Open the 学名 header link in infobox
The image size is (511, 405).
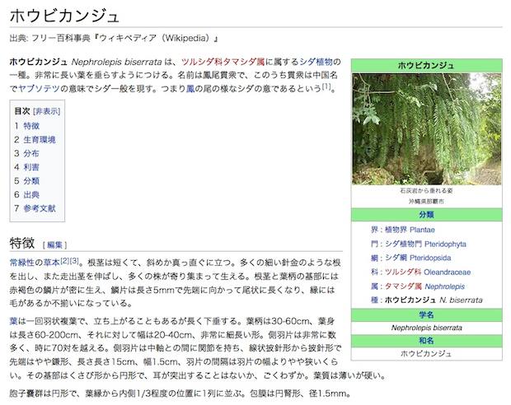[x=427, y=314]
